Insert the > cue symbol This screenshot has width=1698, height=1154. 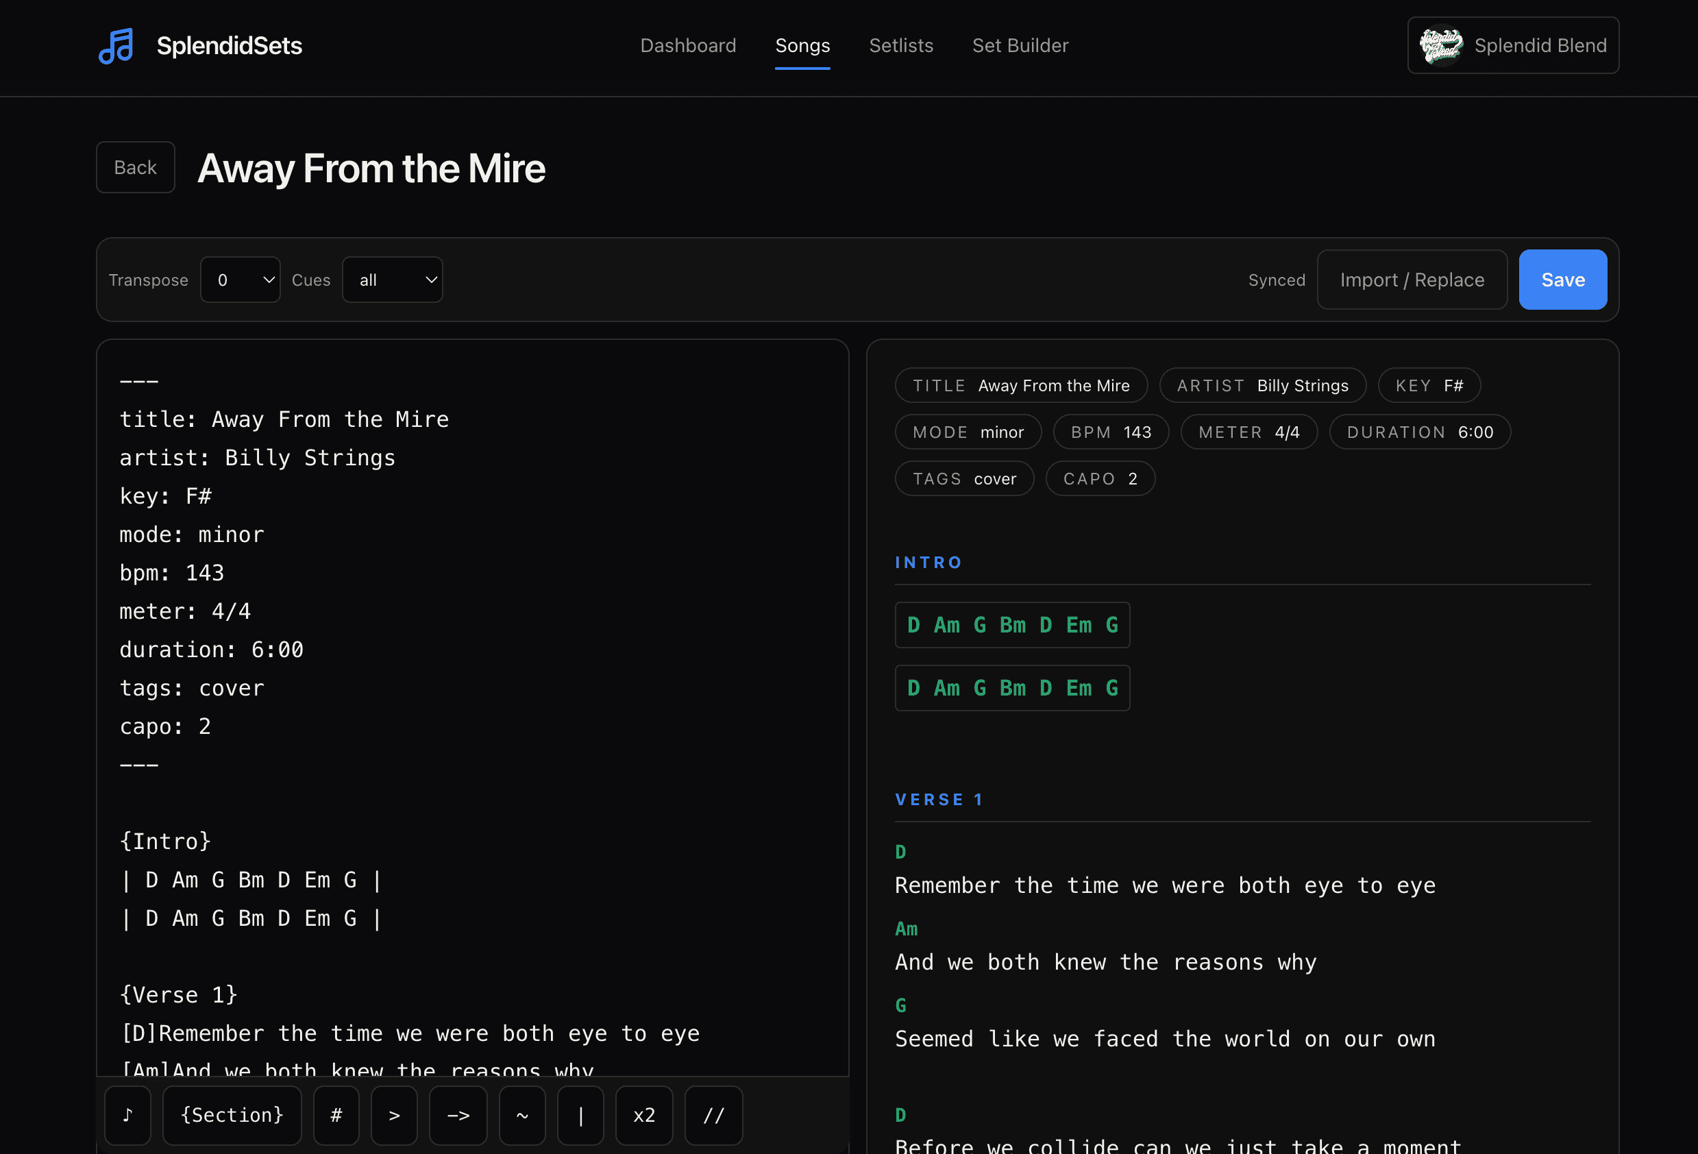coord(395,1115)
